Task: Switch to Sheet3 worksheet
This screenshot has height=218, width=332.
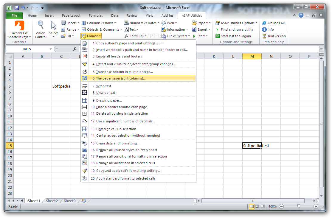Action: click(x=70, y=201)
